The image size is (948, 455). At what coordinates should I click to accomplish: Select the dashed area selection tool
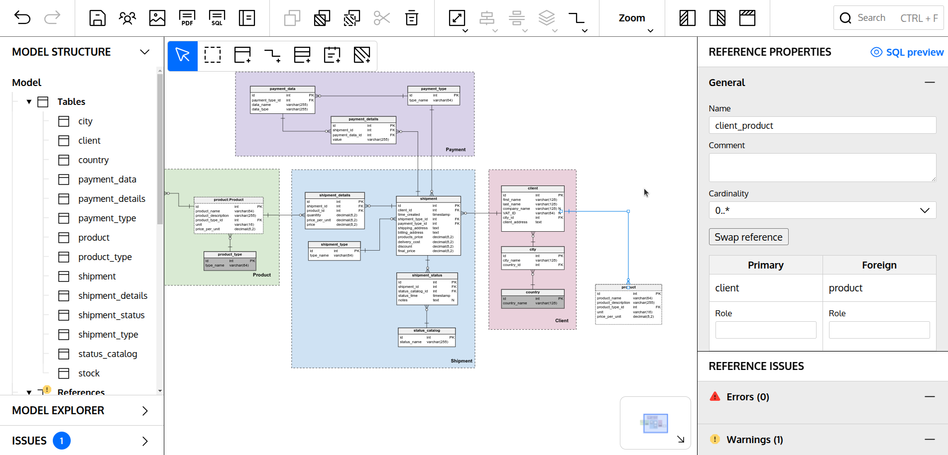213,55
